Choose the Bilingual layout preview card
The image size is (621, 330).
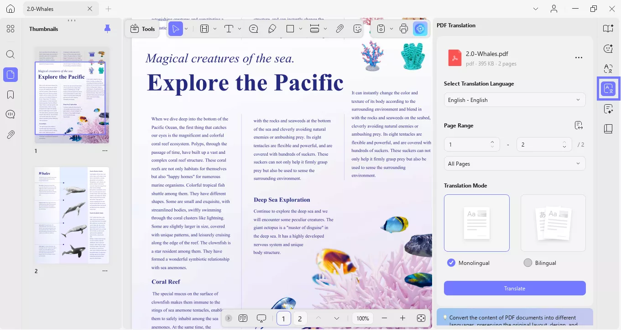pos(553,223)
